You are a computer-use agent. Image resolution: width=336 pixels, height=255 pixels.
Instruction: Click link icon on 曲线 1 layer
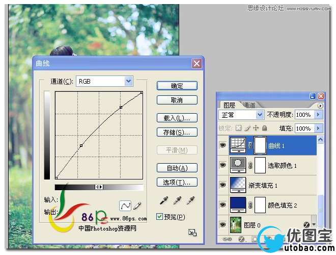[x=250, y=145]
